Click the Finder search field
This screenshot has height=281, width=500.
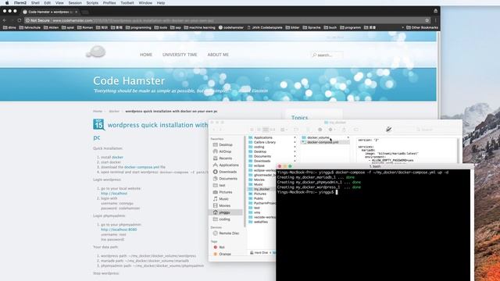437,130
